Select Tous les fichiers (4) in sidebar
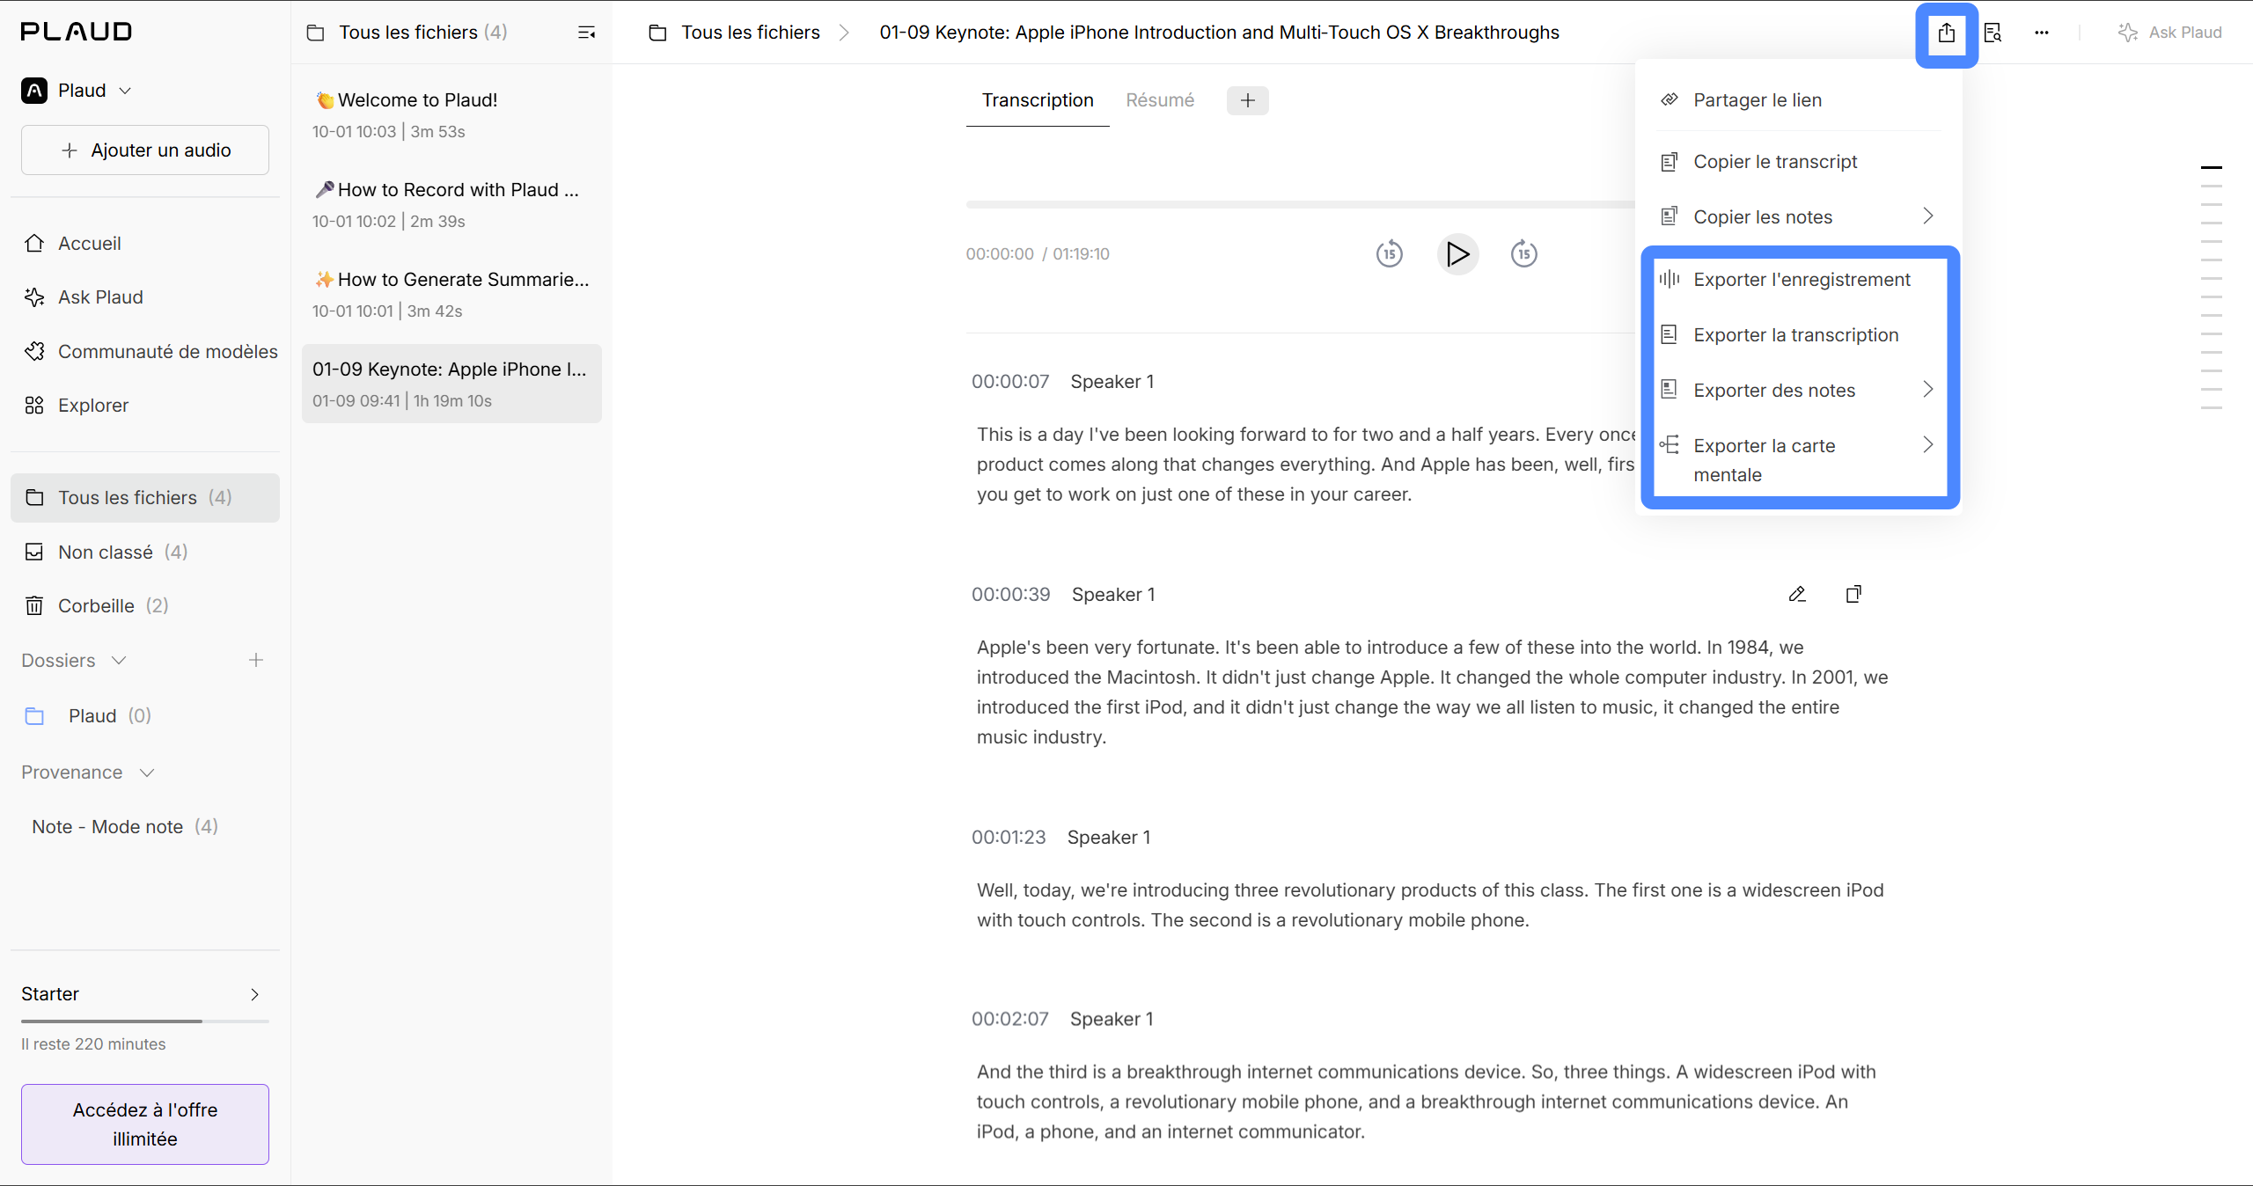 (145, 498)
